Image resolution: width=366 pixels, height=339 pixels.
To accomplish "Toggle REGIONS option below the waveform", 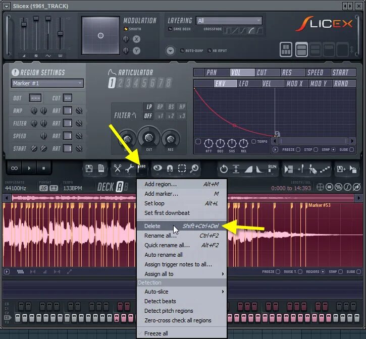I will tap(323, 271).
